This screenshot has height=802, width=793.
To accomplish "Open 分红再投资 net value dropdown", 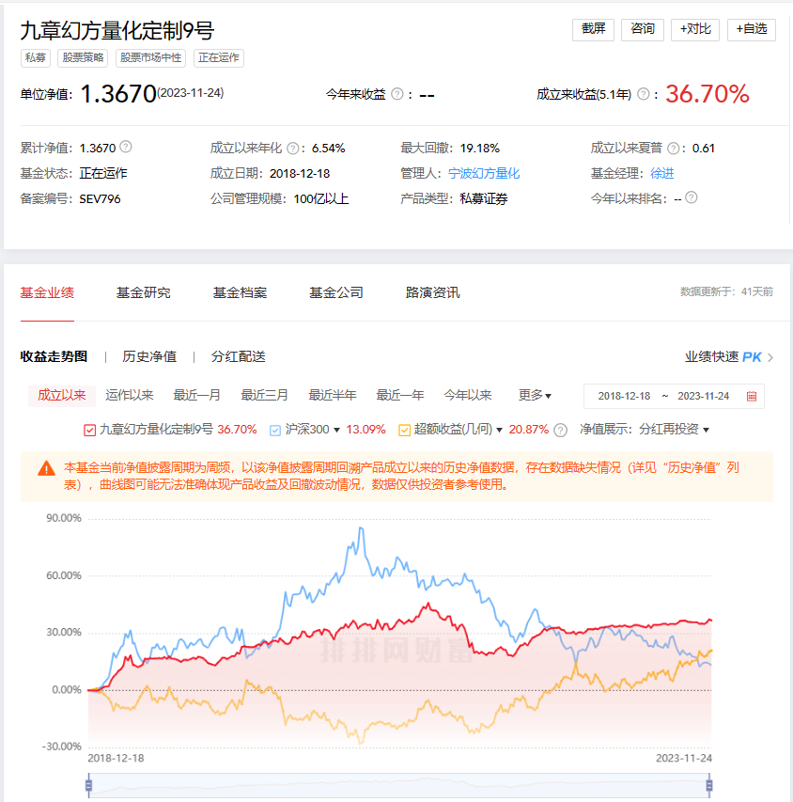I will pyautogui.click(x=706, y=431).
